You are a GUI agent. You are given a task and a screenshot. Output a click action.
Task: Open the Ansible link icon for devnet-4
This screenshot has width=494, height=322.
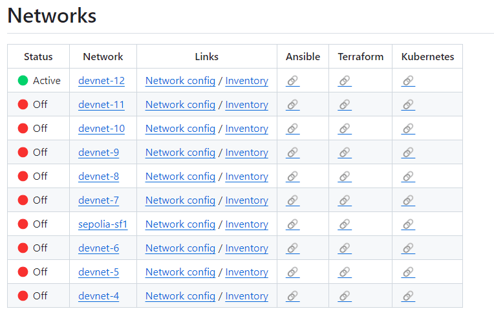coord(292,296)
